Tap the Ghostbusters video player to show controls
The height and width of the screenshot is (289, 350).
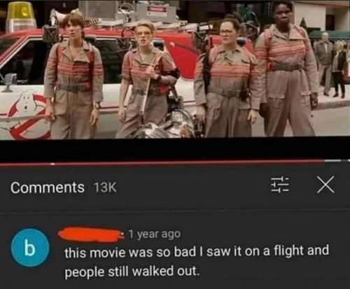(175, 69)
